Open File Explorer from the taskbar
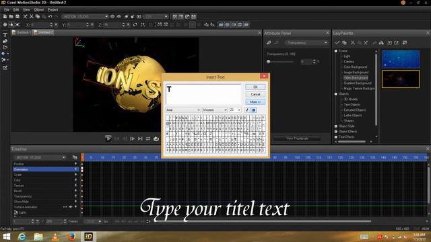 tap(38, 237)
